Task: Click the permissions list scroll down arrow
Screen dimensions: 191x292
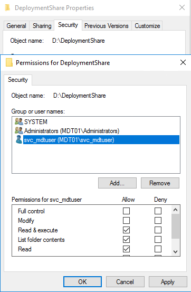Action: point(175,252)
